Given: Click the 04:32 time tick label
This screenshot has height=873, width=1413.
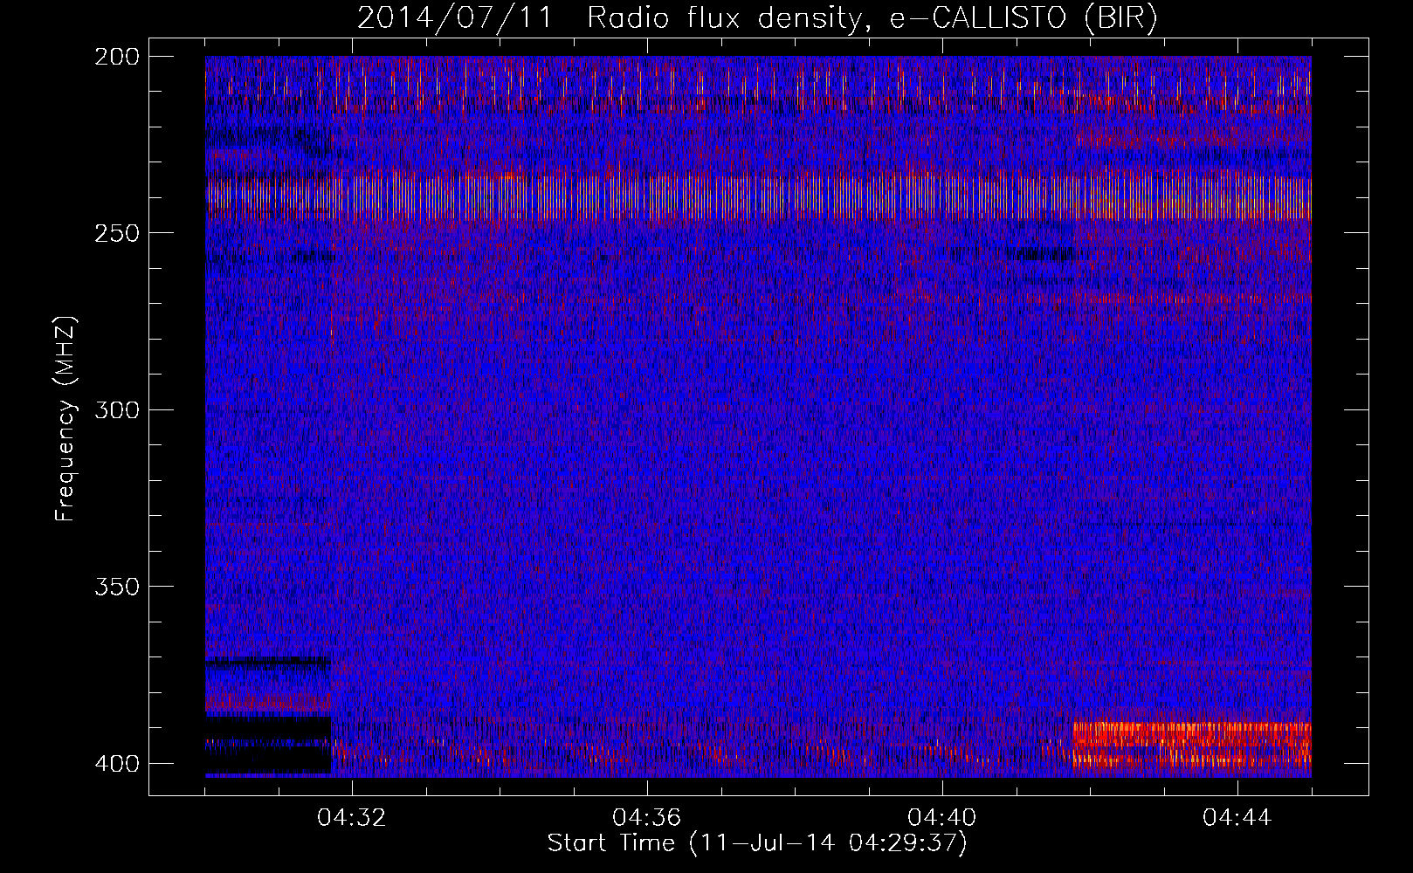Looking at the screenshot, I should click(x=352, y=818).
